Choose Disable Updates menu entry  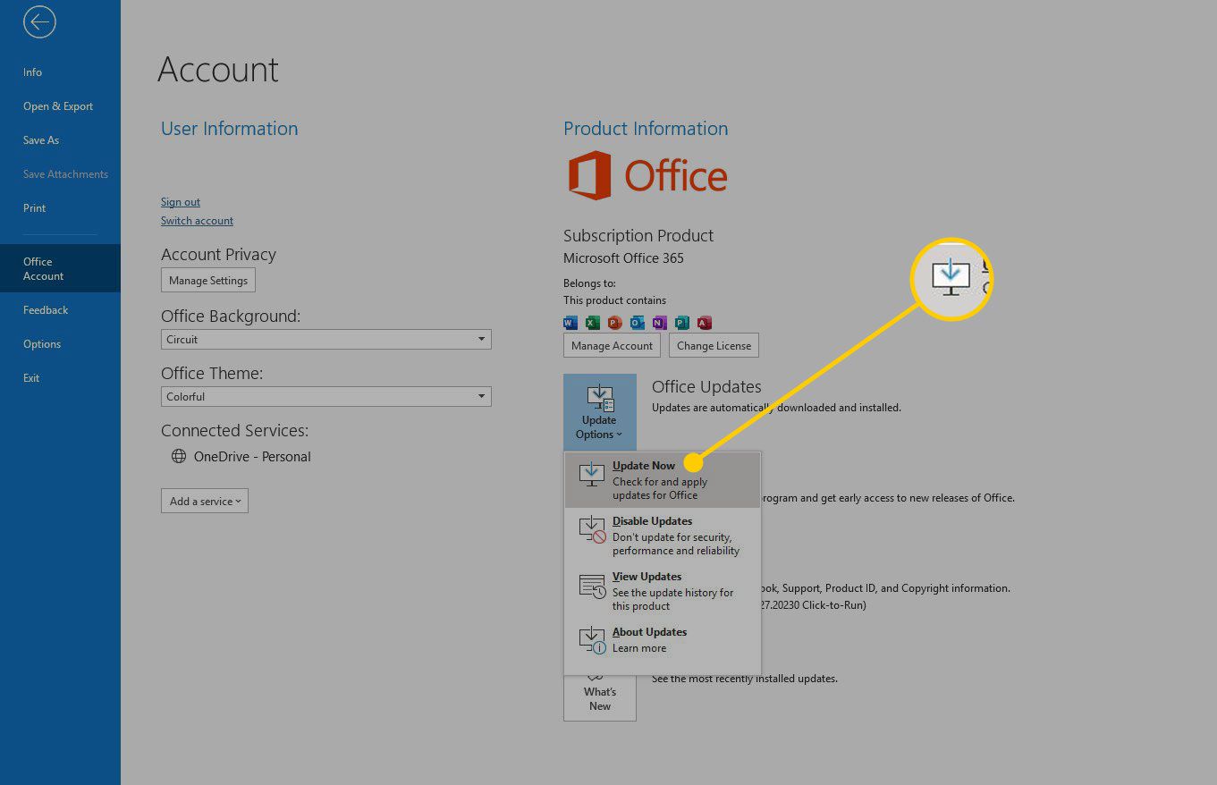tap(663, 536)
